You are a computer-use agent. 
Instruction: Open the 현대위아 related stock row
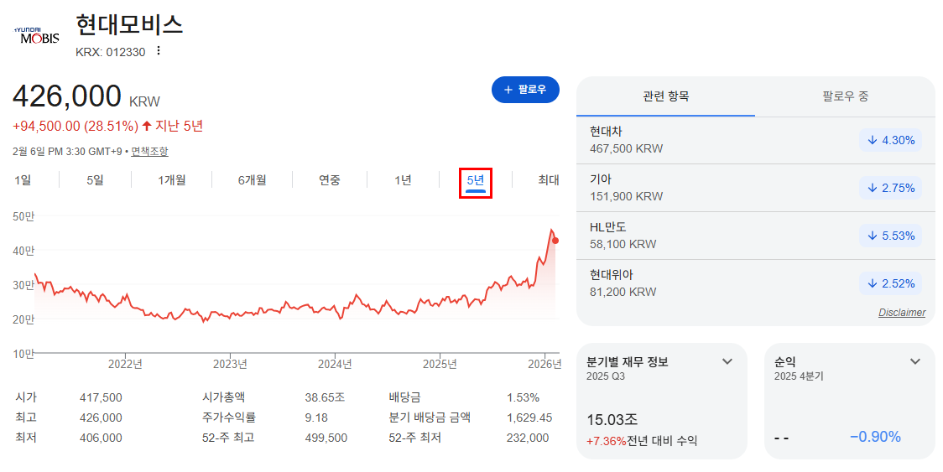(756, 284)
